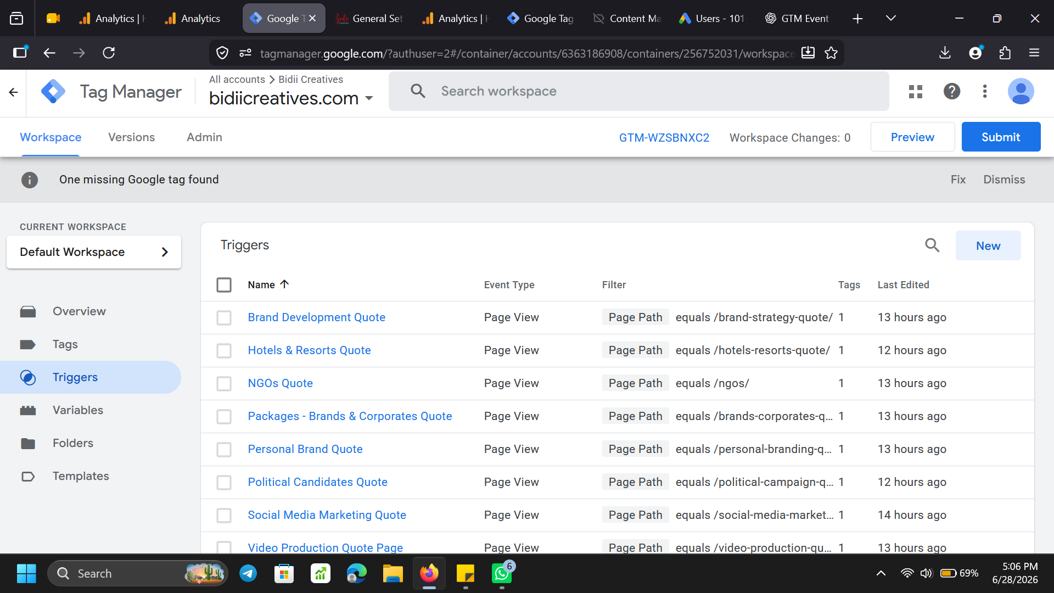Switch to the Versions tab
Image resolution: width=1054 pixels, height=593 pixels.
(131, 137)
